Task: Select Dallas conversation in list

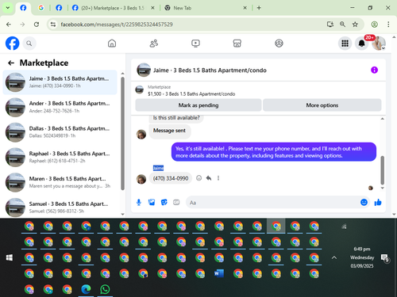Action: coord(60,132)
